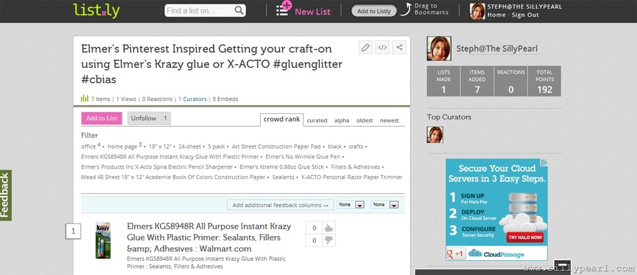Filter by X-ACTO Personal Razor Paper Trimmer
637x275 pixels.
tap(352, 177)
